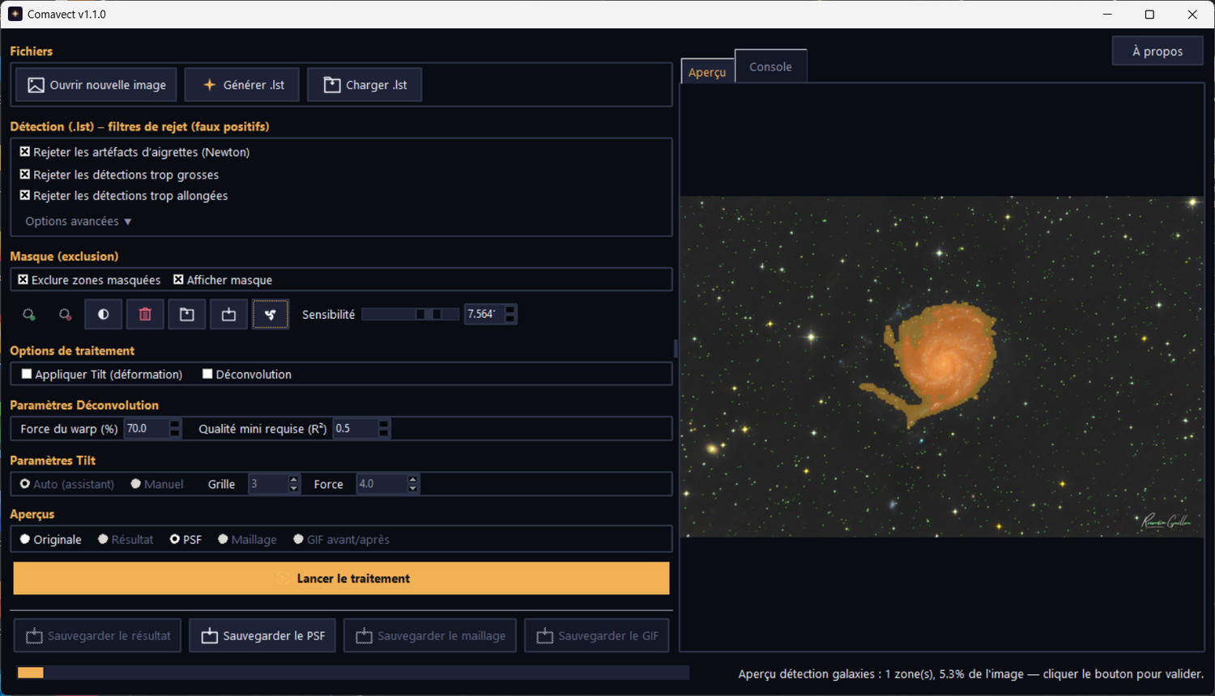Click the galaxy preview image

(941, 367)
